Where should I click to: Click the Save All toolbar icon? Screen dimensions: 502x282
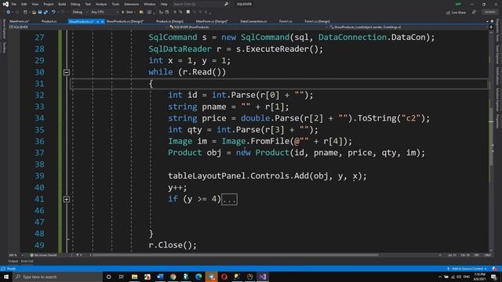(x=45, y=13)
